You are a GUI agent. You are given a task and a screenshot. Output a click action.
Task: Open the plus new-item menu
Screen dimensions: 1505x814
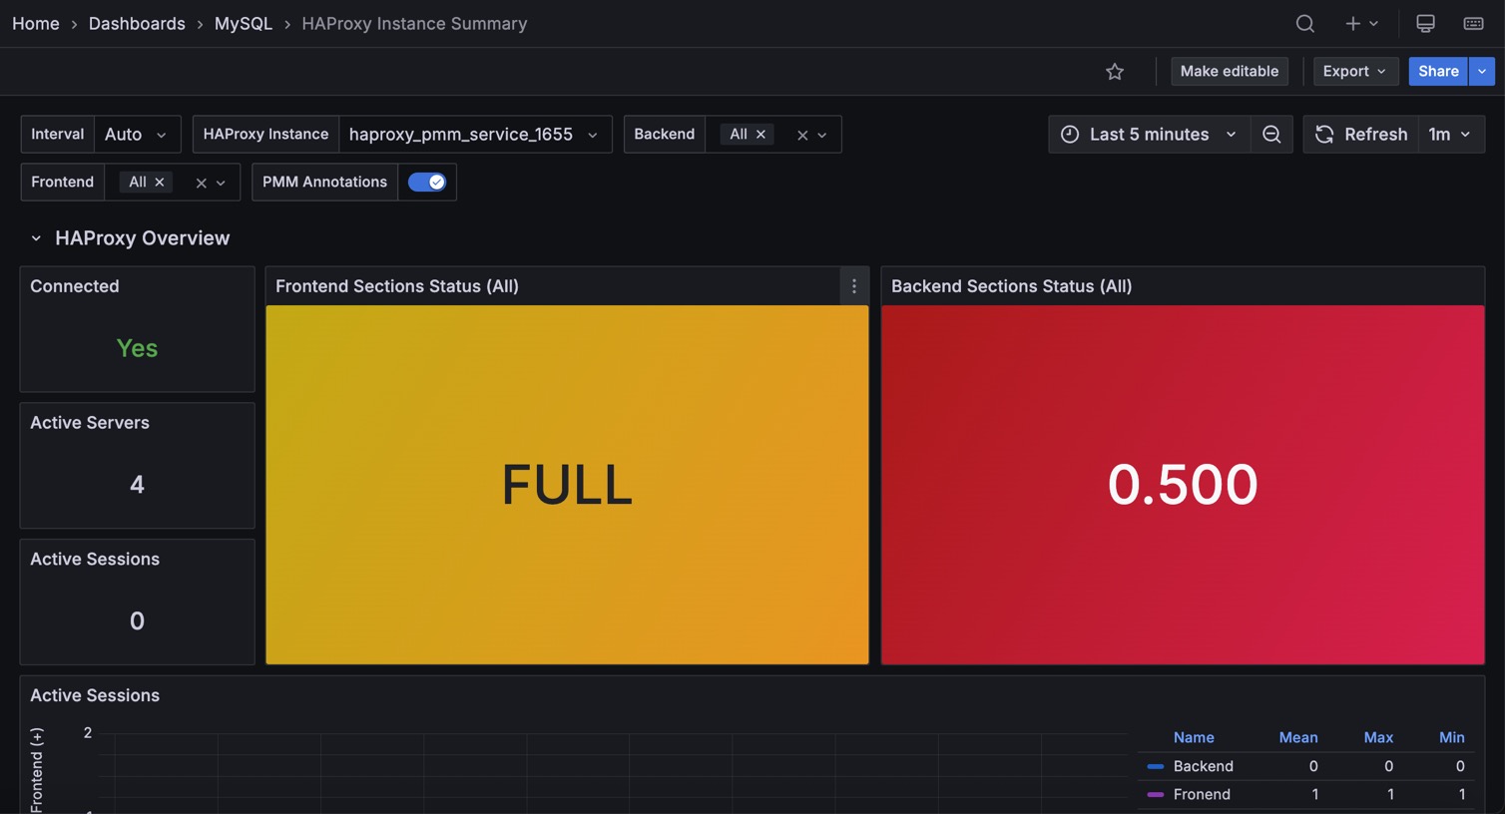click(1360, 23)
